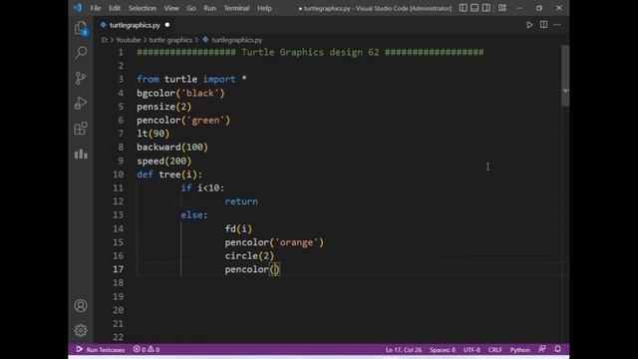This screenshot has width=638, height=359.
Task: Click turtlegraphics.py in the breadcrumb
Action: click(x=236, y=40)
